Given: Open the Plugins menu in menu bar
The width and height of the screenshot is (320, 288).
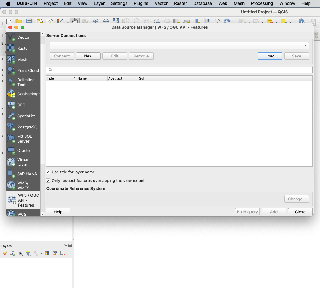Looking at the screenshot, I should [141, 3].
